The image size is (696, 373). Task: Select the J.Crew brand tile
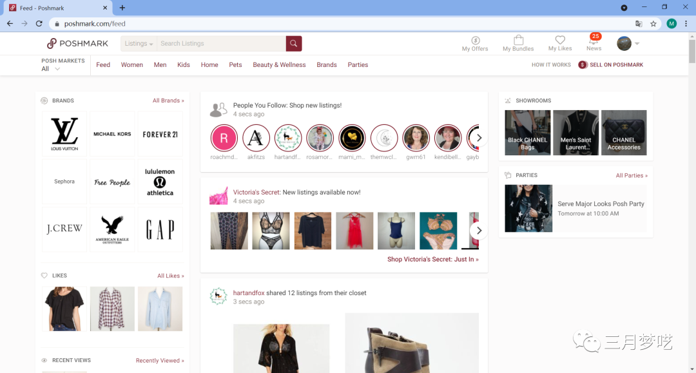click(64, 229)
